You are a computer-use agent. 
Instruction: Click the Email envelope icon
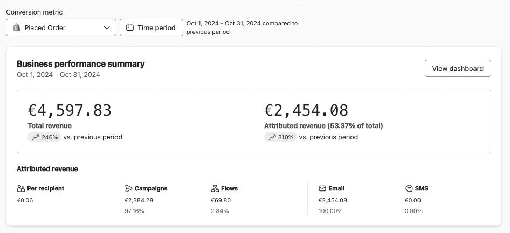tap(322, 188)
